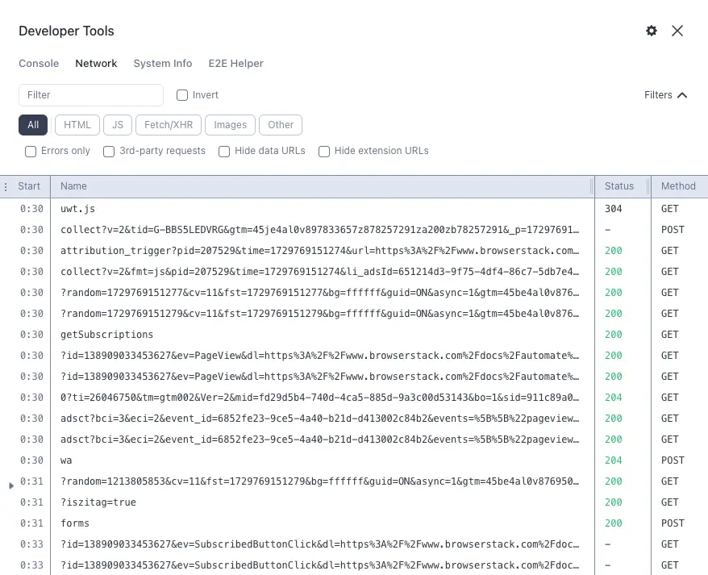Screen dimensions: 708x575
Task: Open the getSubscriptions request entry
Action: point(106,335)
